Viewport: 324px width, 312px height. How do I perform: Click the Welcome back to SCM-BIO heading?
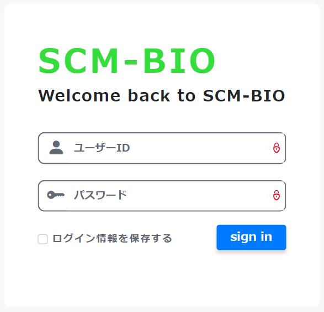tap(162, 96)
